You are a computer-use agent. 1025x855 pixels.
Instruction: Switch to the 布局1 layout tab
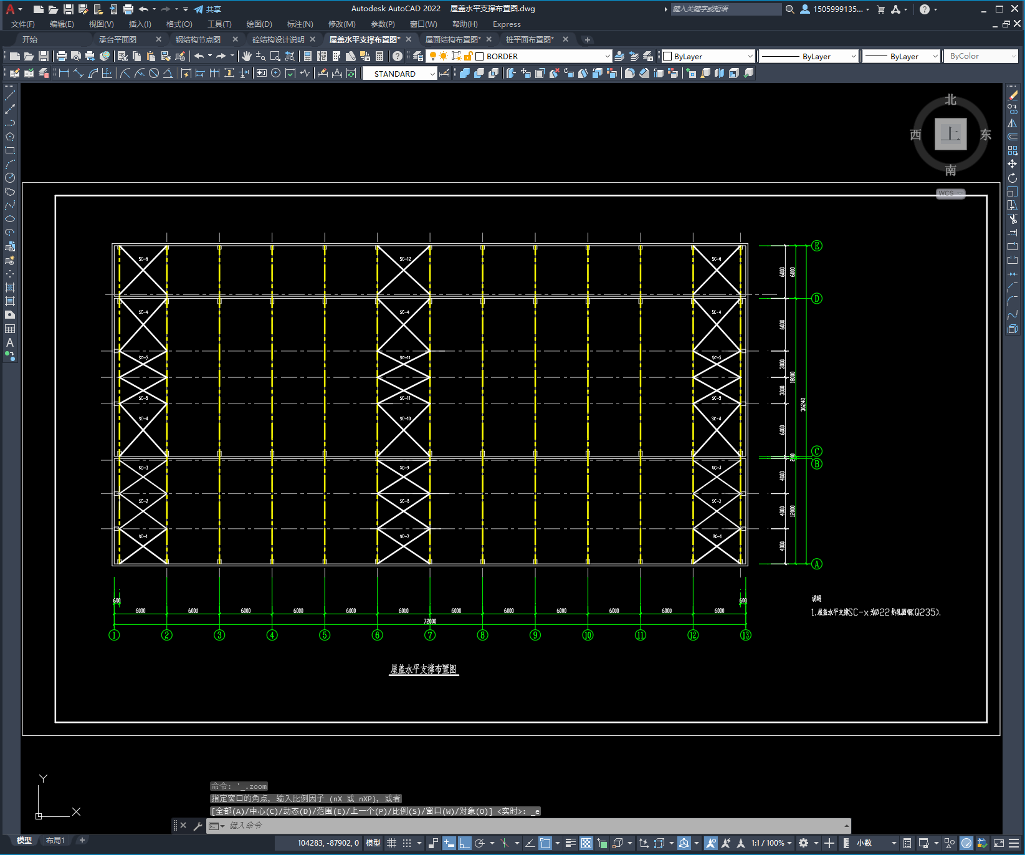tap(55, 841)
